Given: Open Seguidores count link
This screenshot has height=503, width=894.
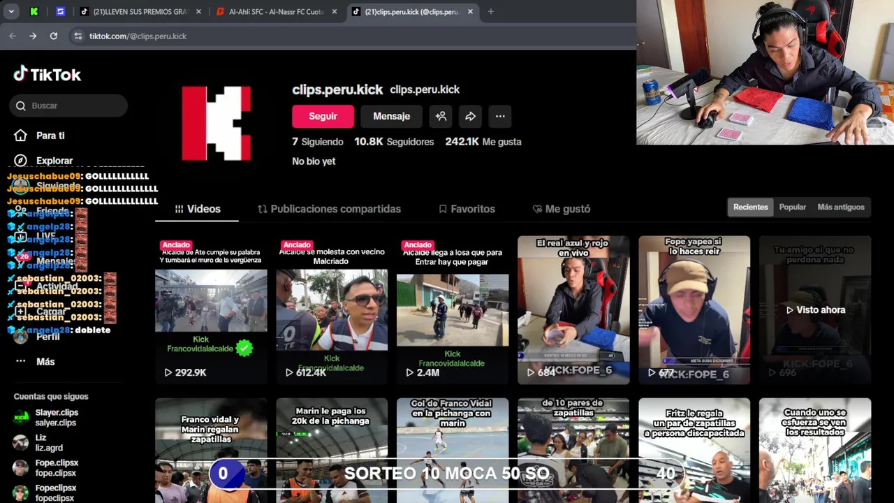Looking at the screenshot, I should (x=394, y=142).
